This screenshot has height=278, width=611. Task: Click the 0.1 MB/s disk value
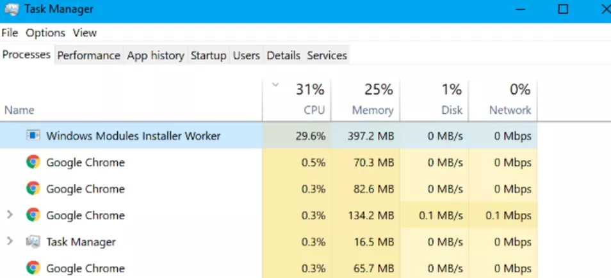[x=441, y=215]
